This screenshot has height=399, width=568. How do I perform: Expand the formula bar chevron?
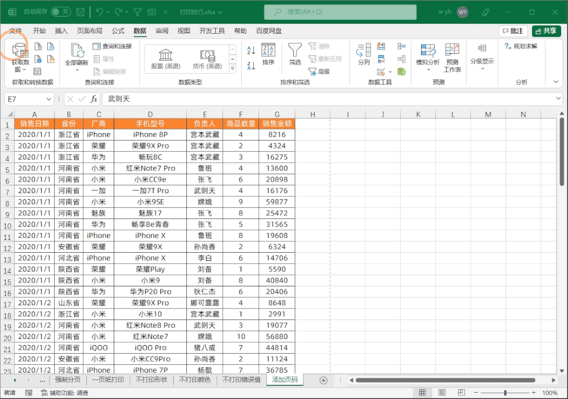click(x=558, y=98)
